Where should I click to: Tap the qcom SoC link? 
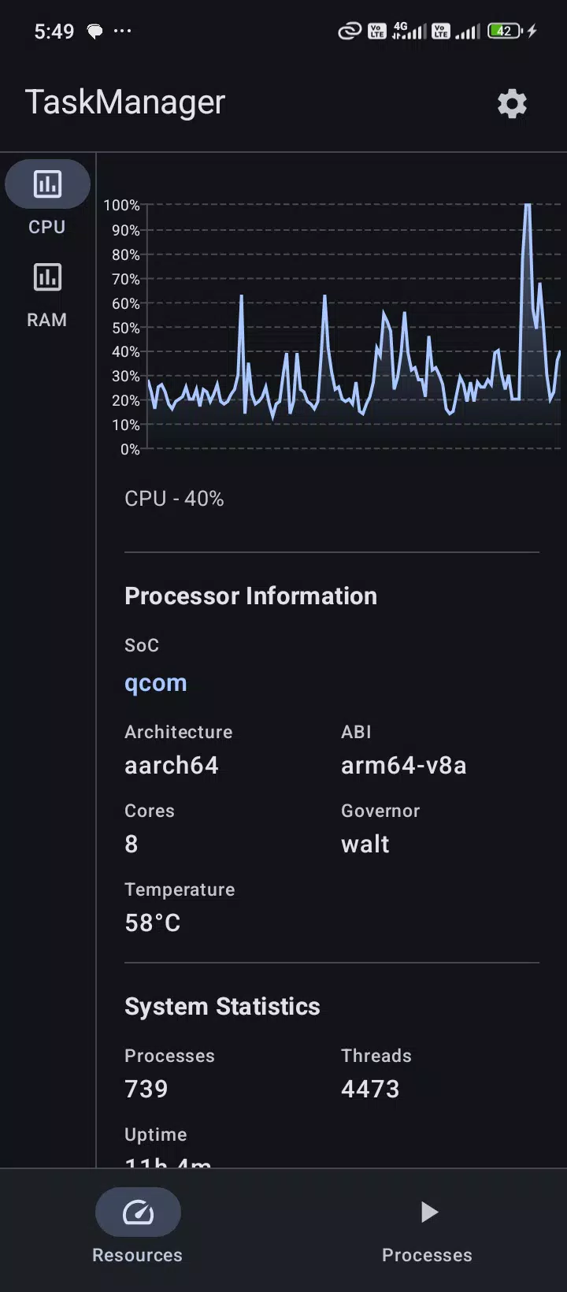[156, 682]
